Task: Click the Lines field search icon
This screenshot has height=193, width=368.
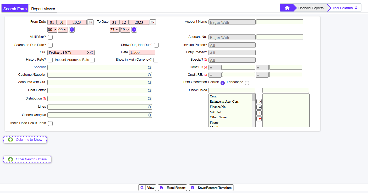Action: coord(150,107)
